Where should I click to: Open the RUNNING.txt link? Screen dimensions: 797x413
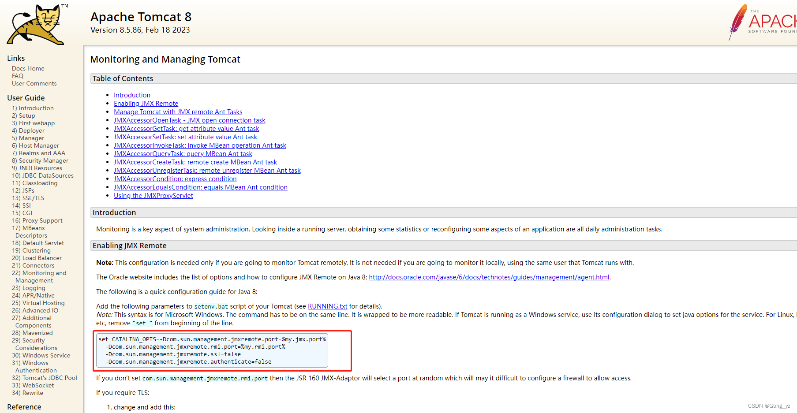pos(328,306)
